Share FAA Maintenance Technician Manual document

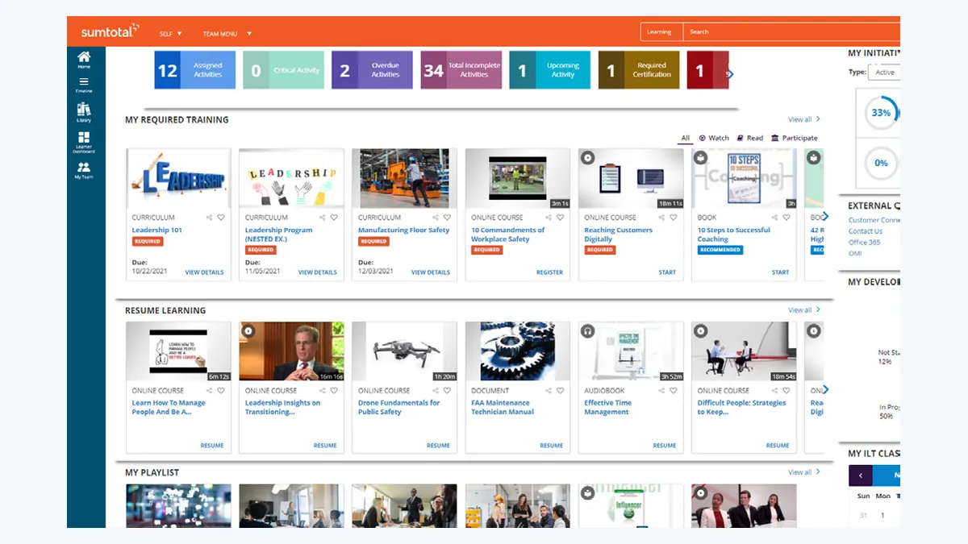[548, 391]
